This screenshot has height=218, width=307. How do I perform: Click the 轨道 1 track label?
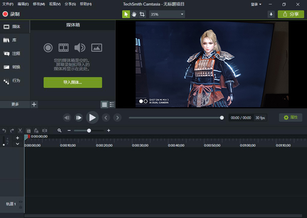coord(11,204)
